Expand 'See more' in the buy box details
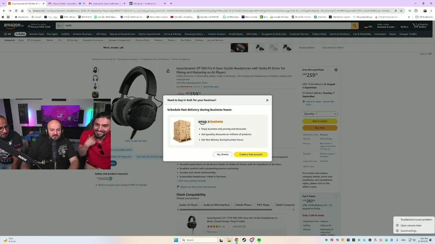 (x=309, y=166)
